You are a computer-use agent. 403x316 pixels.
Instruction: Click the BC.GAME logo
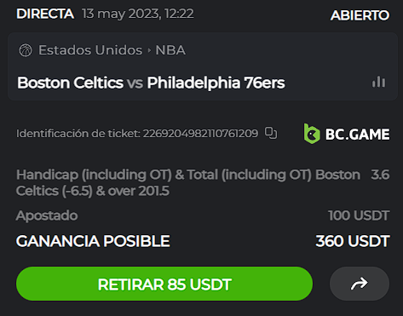click(346, 134)
